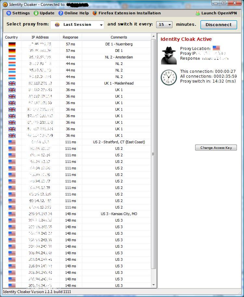244x297 pixels.
Task: Select the UK 1 - Maidenhead row
Action: [x=77, y=83]
